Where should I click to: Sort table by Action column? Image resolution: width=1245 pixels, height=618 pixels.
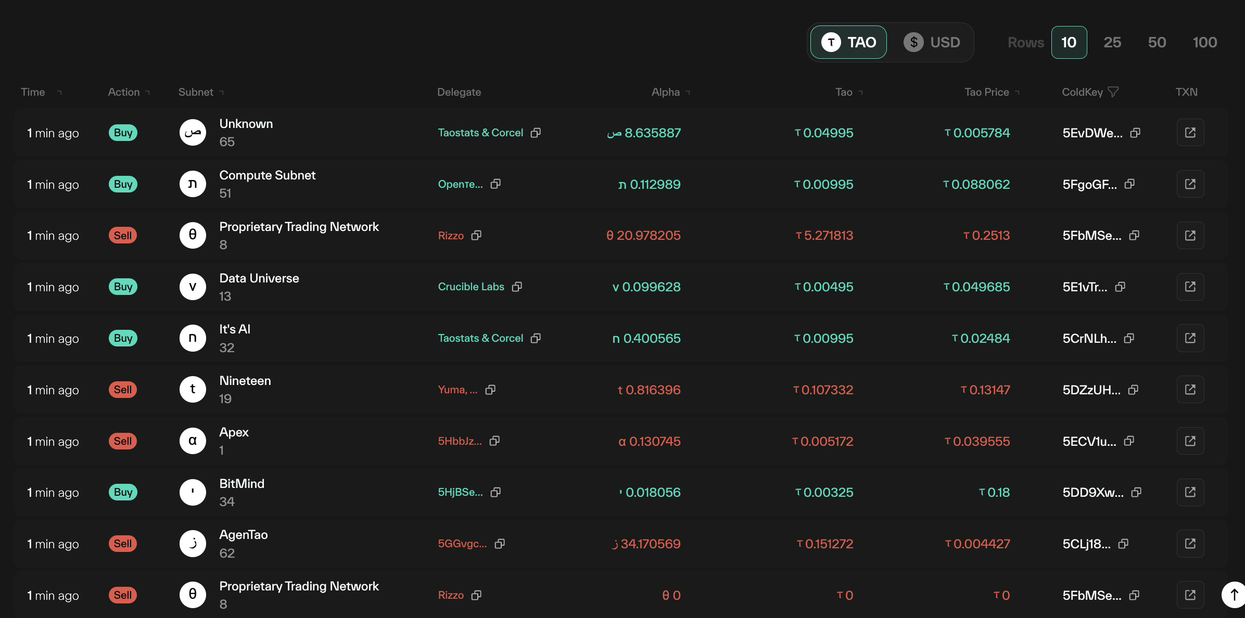coord(129,92)
